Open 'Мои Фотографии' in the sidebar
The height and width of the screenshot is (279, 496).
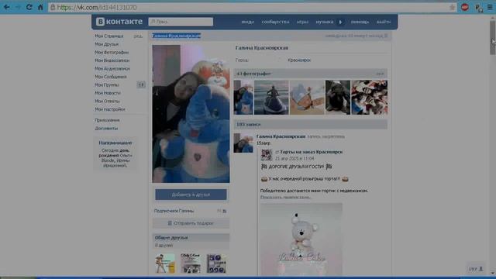[x=112, y=52]
